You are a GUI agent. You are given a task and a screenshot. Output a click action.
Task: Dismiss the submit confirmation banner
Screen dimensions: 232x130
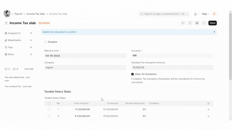click(x=214, y=32)
